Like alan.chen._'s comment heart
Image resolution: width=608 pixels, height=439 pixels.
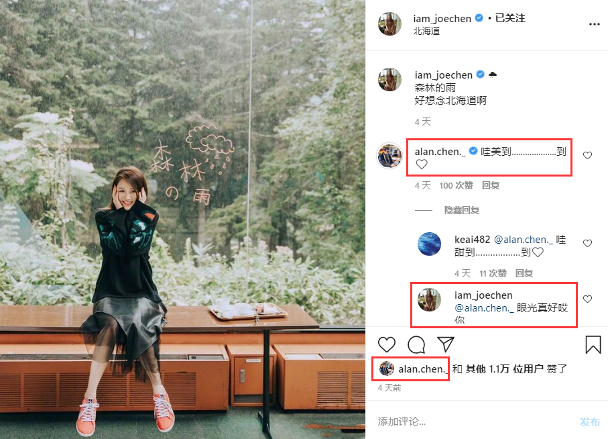tap(587, 155)
